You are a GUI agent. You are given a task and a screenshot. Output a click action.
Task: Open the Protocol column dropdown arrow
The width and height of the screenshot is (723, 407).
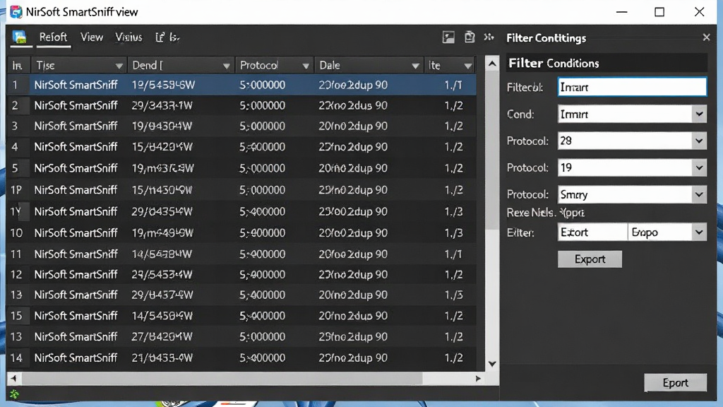point(305,66)
